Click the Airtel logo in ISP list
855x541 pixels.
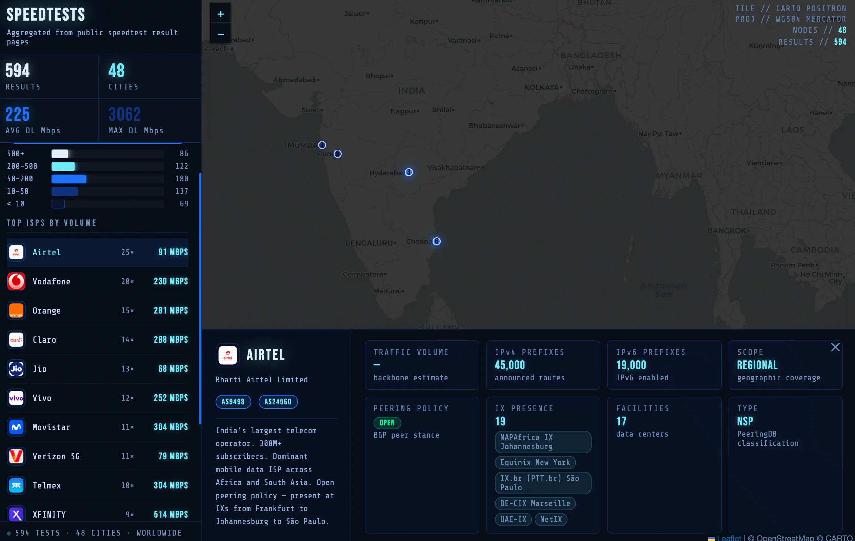click(16, 252)
